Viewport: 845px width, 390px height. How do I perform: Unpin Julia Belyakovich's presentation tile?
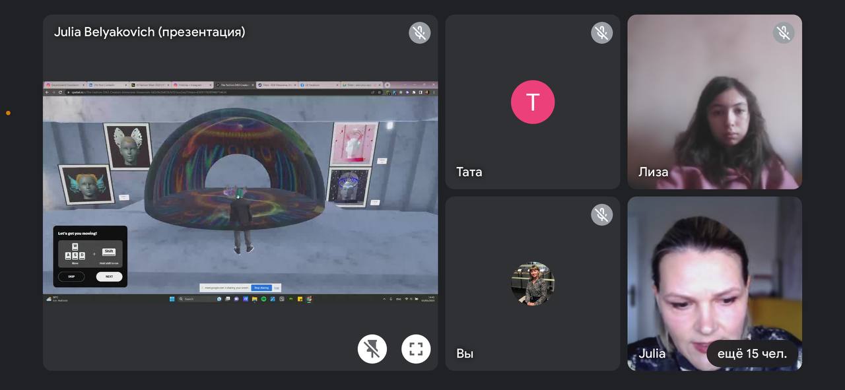372,349
